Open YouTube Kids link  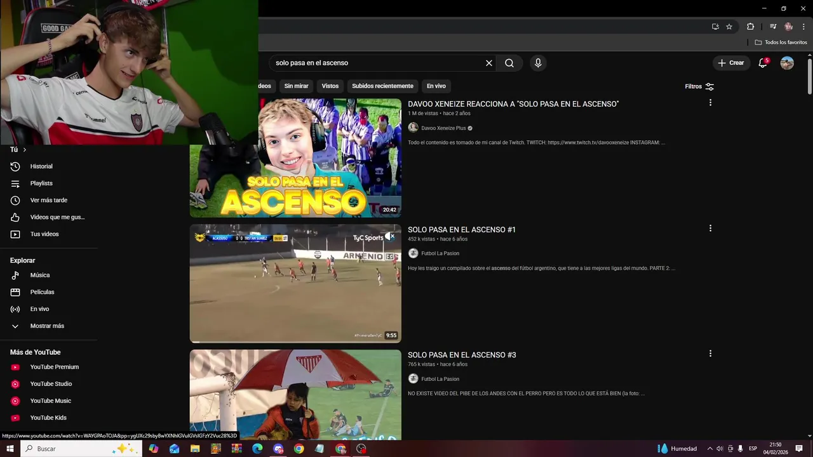48,418
